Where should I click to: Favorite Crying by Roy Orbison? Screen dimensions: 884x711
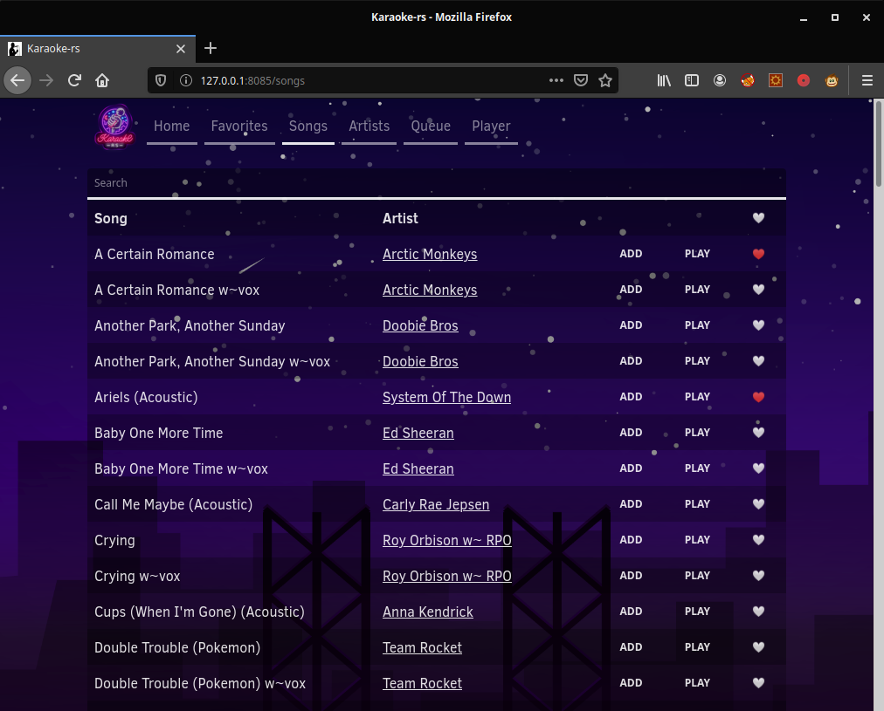pos(758,540)
